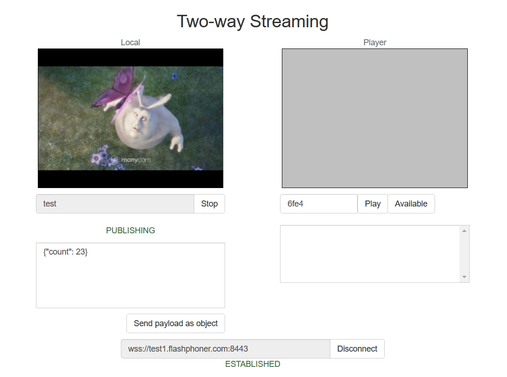
Task: Click the Two-way Streaming heading
Action: [x=252, y=22]
